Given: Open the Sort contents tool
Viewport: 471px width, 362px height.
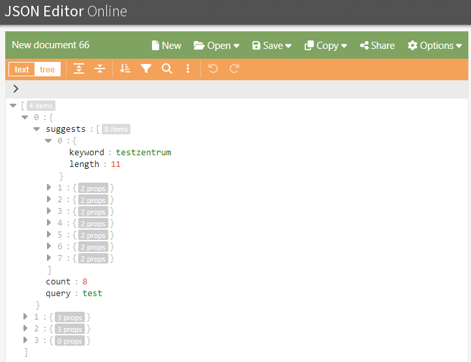Looking at the screenshot, I should pos(125,68).
